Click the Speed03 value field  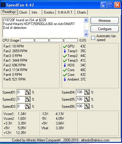click(x=21, y=106)
